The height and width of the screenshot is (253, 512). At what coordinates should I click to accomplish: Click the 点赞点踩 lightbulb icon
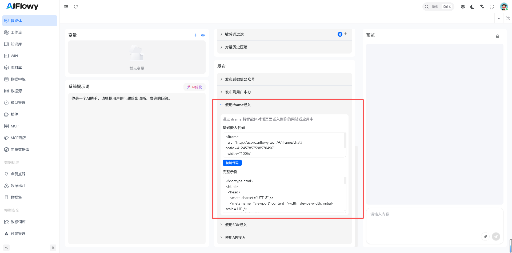tap(6, 174)
